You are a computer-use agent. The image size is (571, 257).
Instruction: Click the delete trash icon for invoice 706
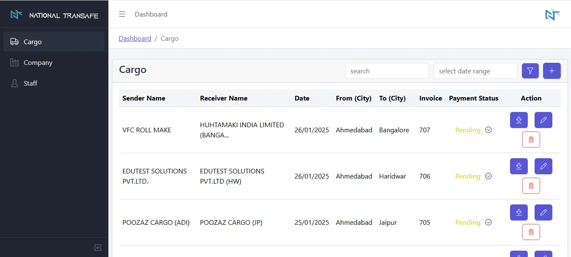coord(531,185)
